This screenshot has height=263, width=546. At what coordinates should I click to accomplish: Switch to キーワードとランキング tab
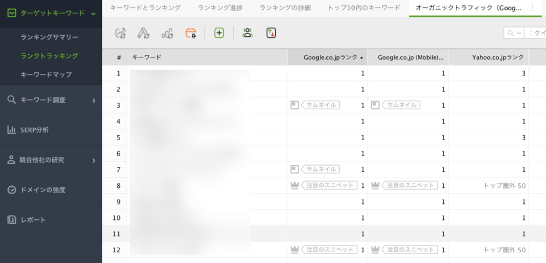pos(146,7)
